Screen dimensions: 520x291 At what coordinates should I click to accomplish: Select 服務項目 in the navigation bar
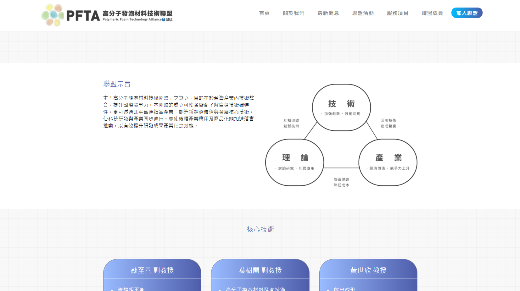(397, 13)
